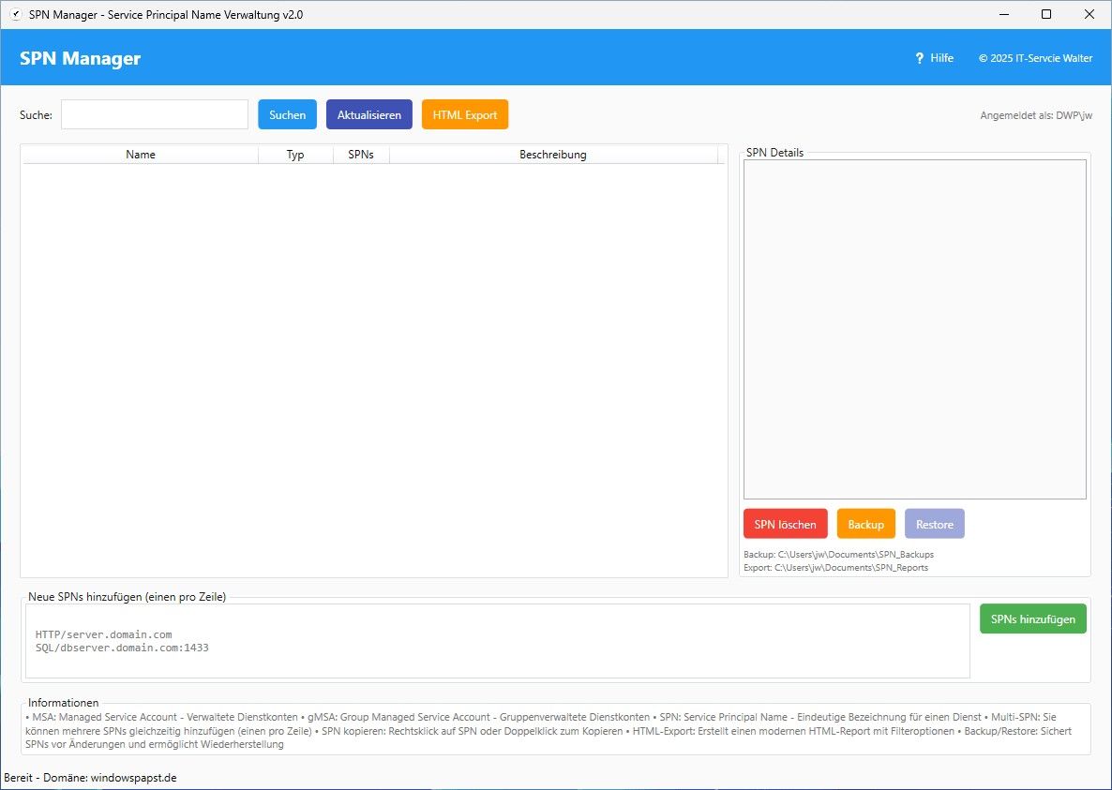Maximize the SPN Manager window
Viewport: 1112px width, 790px height.
(1046, 15)
